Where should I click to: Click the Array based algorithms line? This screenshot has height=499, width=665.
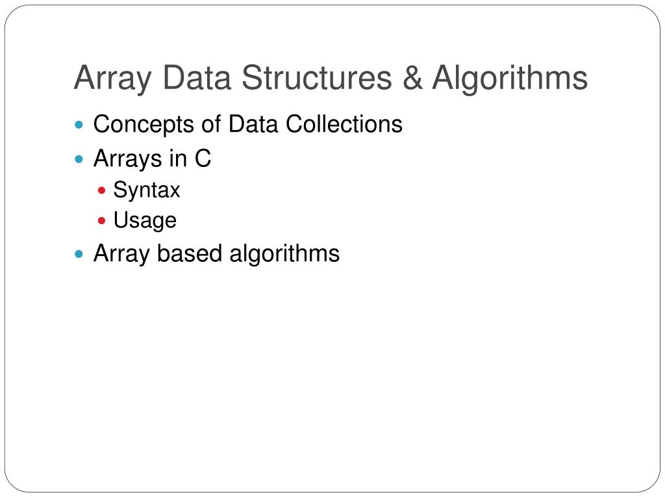216,254
